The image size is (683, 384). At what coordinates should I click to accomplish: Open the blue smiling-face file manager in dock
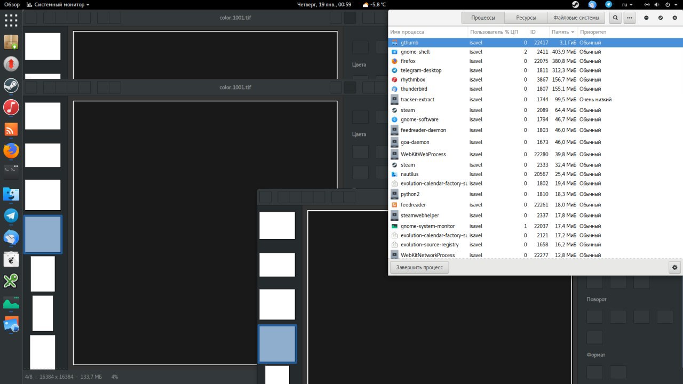[11, 194]
